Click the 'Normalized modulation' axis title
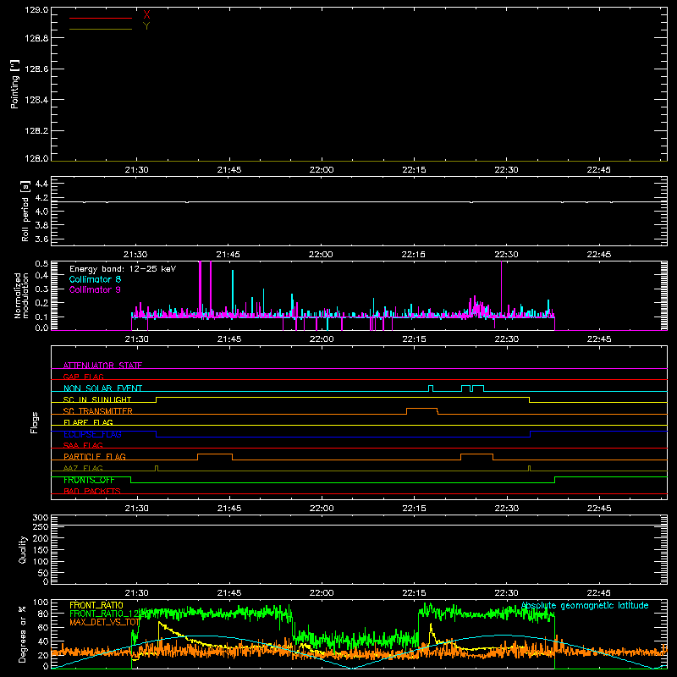 pyautogui.click(x=21, y=295)
